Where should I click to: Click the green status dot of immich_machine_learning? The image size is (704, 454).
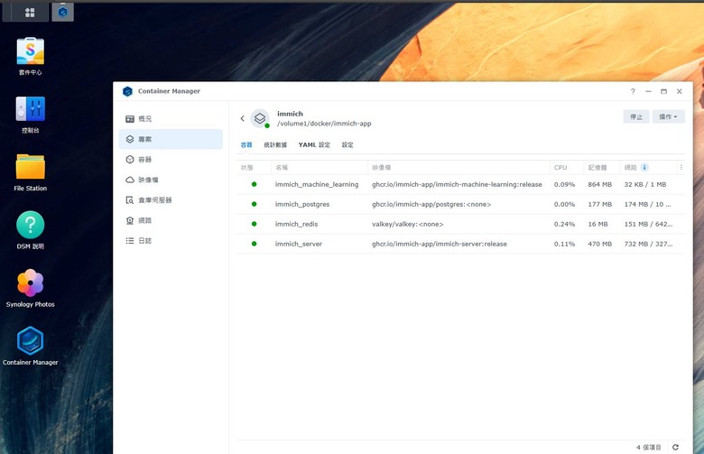coord(255,184)
